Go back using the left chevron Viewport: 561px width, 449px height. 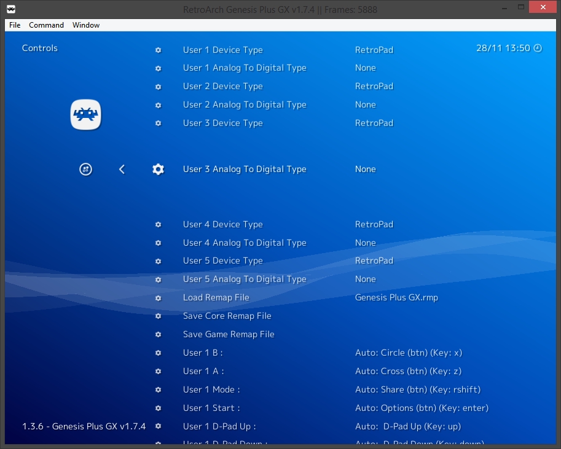(x=122, y=170)
